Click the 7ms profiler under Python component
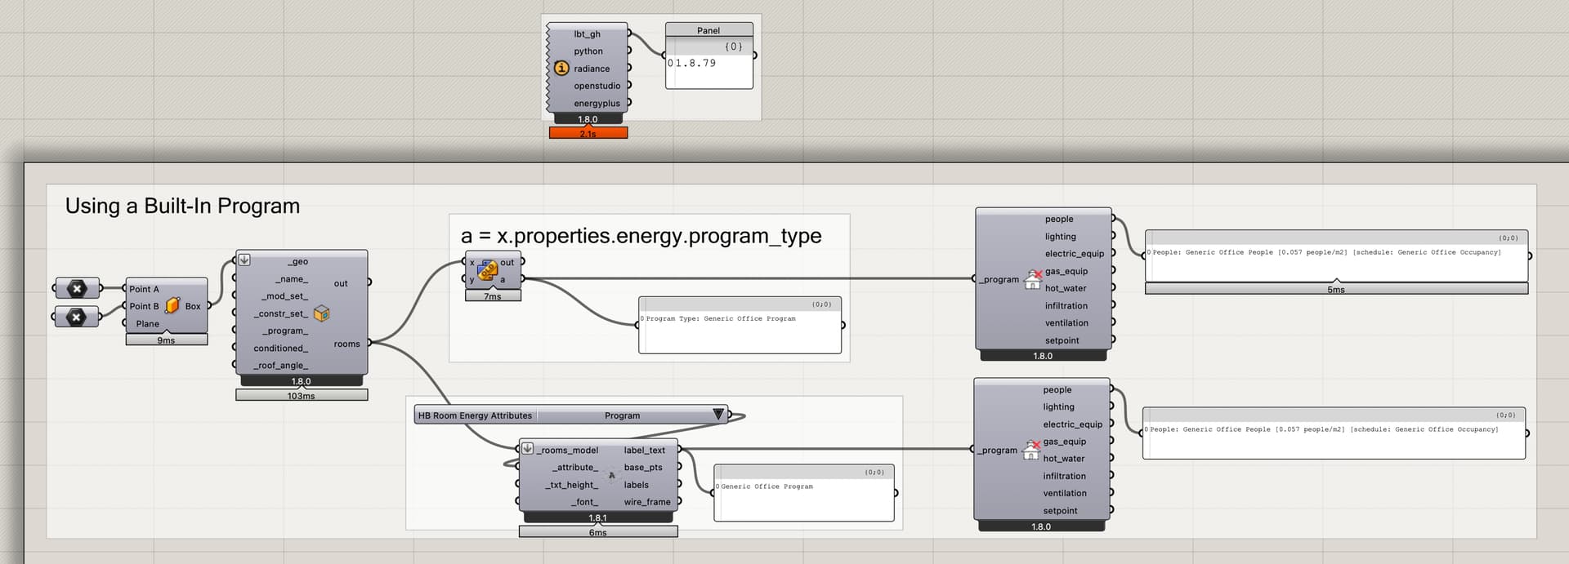 493,296
